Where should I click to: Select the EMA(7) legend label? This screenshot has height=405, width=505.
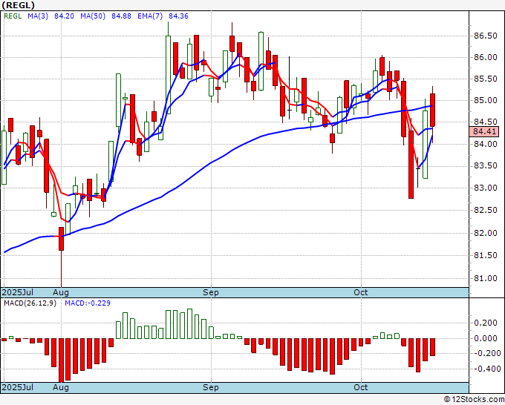pyautogui.click(x=150, y=16)
